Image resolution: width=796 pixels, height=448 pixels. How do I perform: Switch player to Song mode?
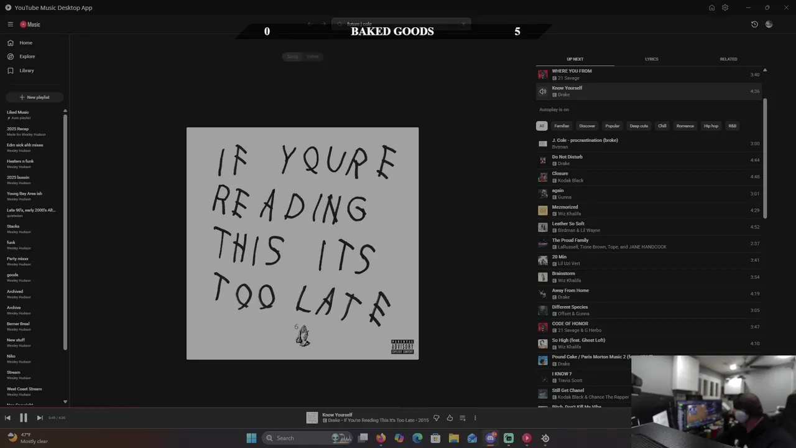292,57
